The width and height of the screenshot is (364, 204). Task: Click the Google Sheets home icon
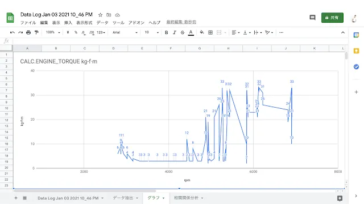point(10,18)
